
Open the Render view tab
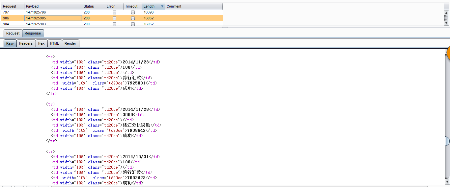click(x=70, y=43)
